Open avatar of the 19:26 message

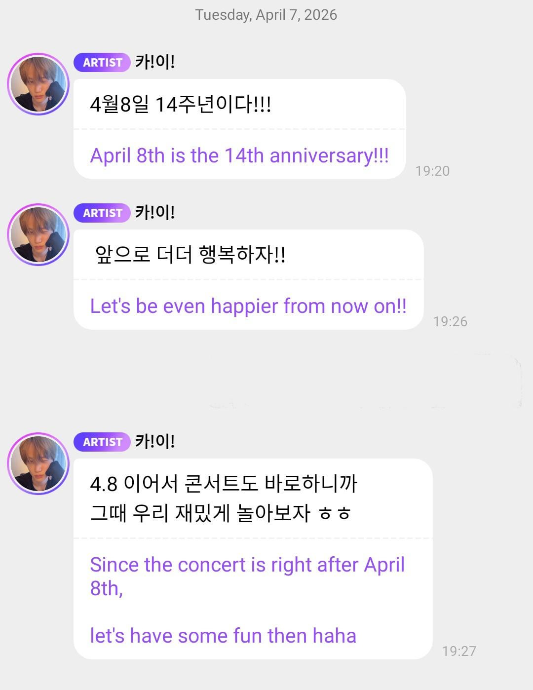point(38,235)
